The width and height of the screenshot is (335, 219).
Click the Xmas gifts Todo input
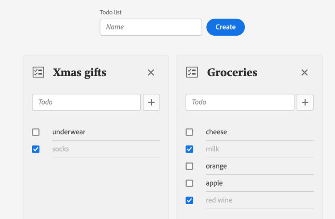(86, 102)
